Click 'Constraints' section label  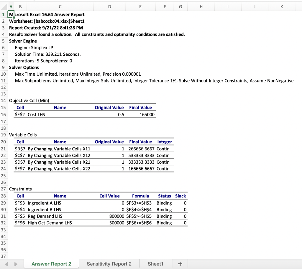20,189
